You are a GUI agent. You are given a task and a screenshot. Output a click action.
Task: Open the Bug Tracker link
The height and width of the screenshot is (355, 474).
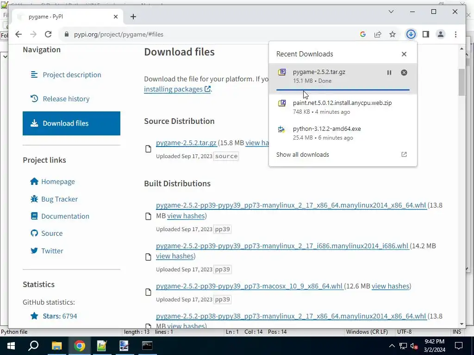coord(59,199)
